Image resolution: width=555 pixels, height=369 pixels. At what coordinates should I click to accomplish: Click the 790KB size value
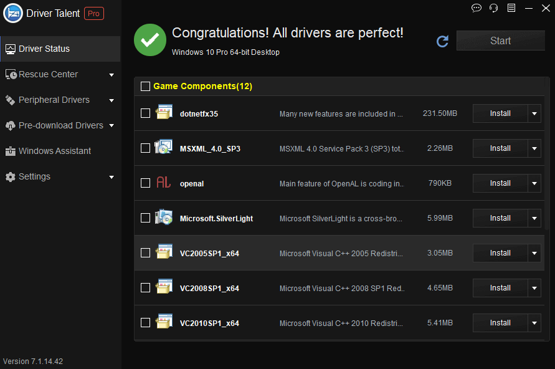pyautogui.click(x=440, y=183)
